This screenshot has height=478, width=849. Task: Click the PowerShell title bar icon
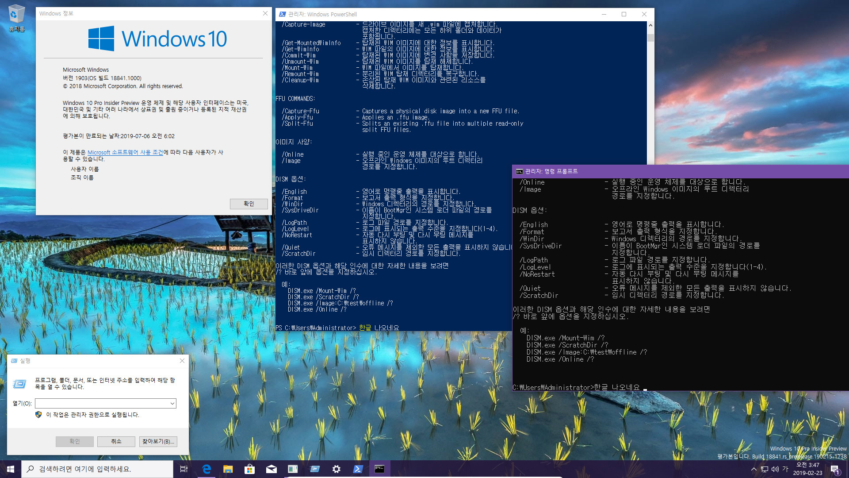click(282, 14)
